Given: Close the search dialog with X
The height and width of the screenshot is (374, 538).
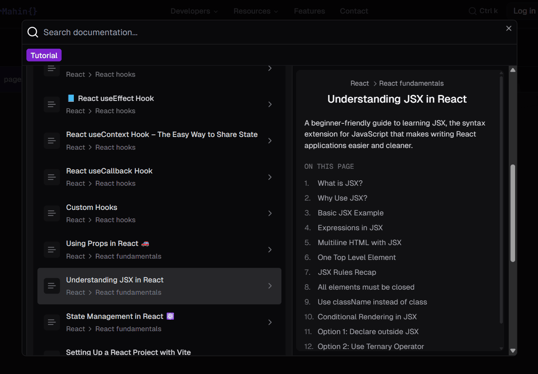Looking at the screenshot, I should [509, 28].
